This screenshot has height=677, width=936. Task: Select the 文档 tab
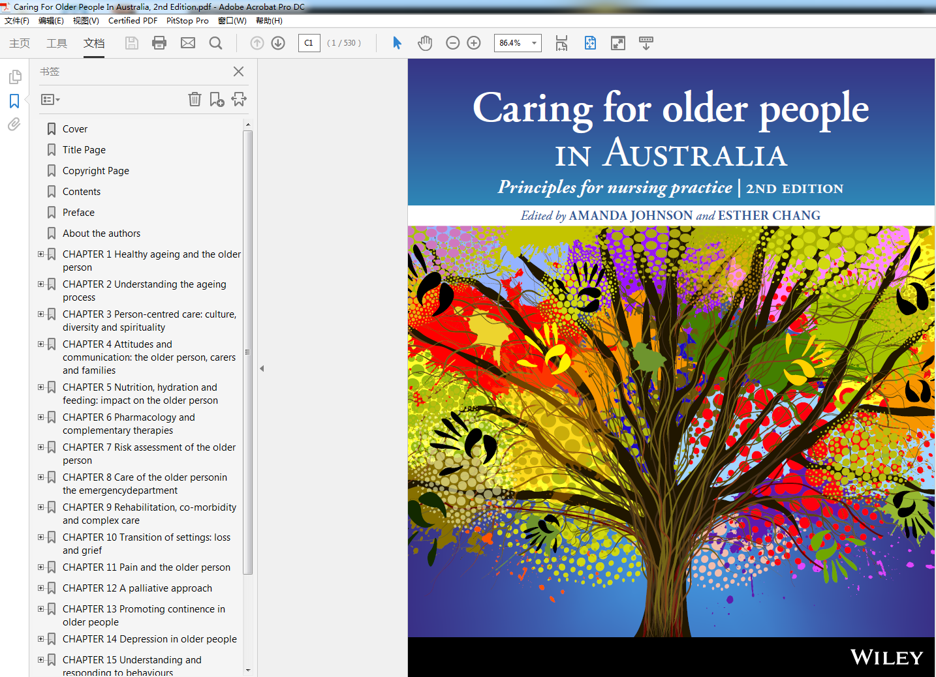[x=94, y=43]
